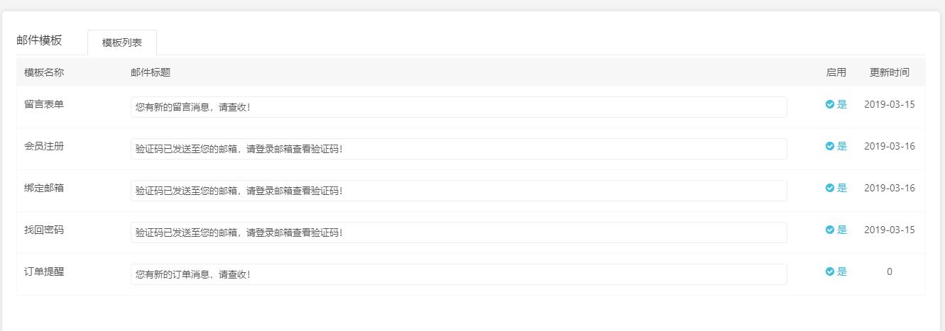Click the 2019-03-16 date for 绑定邮箱
This screenshot has width=945, height=331.
tap(889, 188)
